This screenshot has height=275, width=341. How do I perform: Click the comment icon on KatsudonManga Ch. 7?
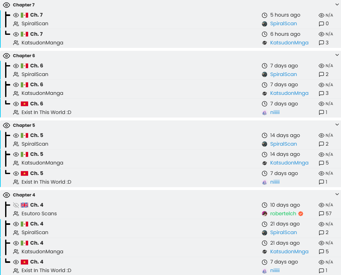[x=321, y=43]
